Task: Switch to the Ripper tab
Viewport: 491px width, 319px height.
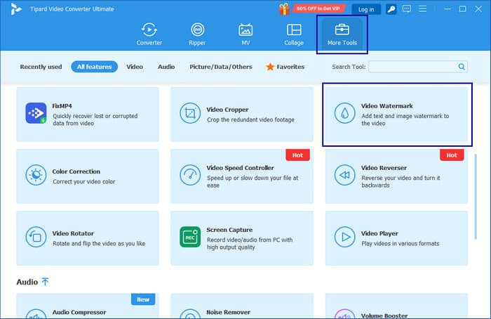Action: coord(197,33)
